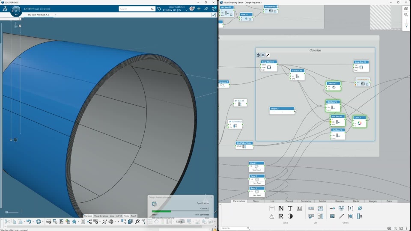
Task: Toggle the eye visibility of Colorize group
Action: (263, 55)
